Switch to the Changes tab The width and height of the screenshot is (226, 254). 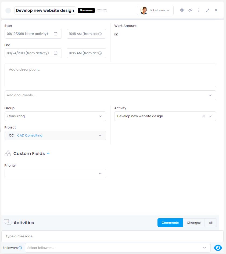pos(194,223)
